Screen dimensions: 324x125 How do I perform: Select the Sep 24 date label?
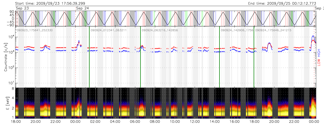click(x=83, y=8)
